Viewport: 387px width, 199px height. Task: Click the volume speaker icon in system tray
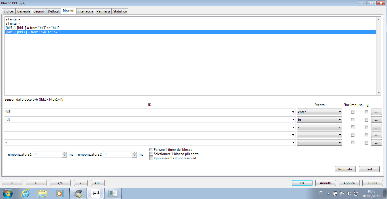349,194
